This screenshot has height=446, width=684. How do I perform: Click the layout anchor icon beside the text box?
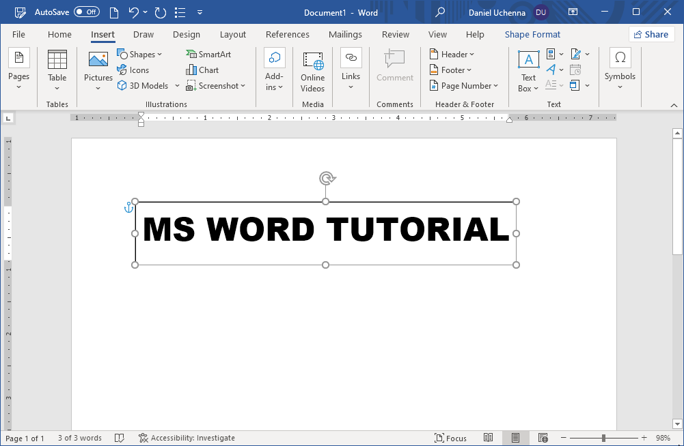click(x=128, y=207)
